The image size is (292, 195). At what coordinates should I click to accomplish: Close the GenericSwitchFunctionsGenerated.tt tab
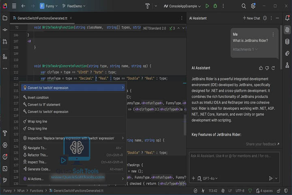[x=71, y=18]
